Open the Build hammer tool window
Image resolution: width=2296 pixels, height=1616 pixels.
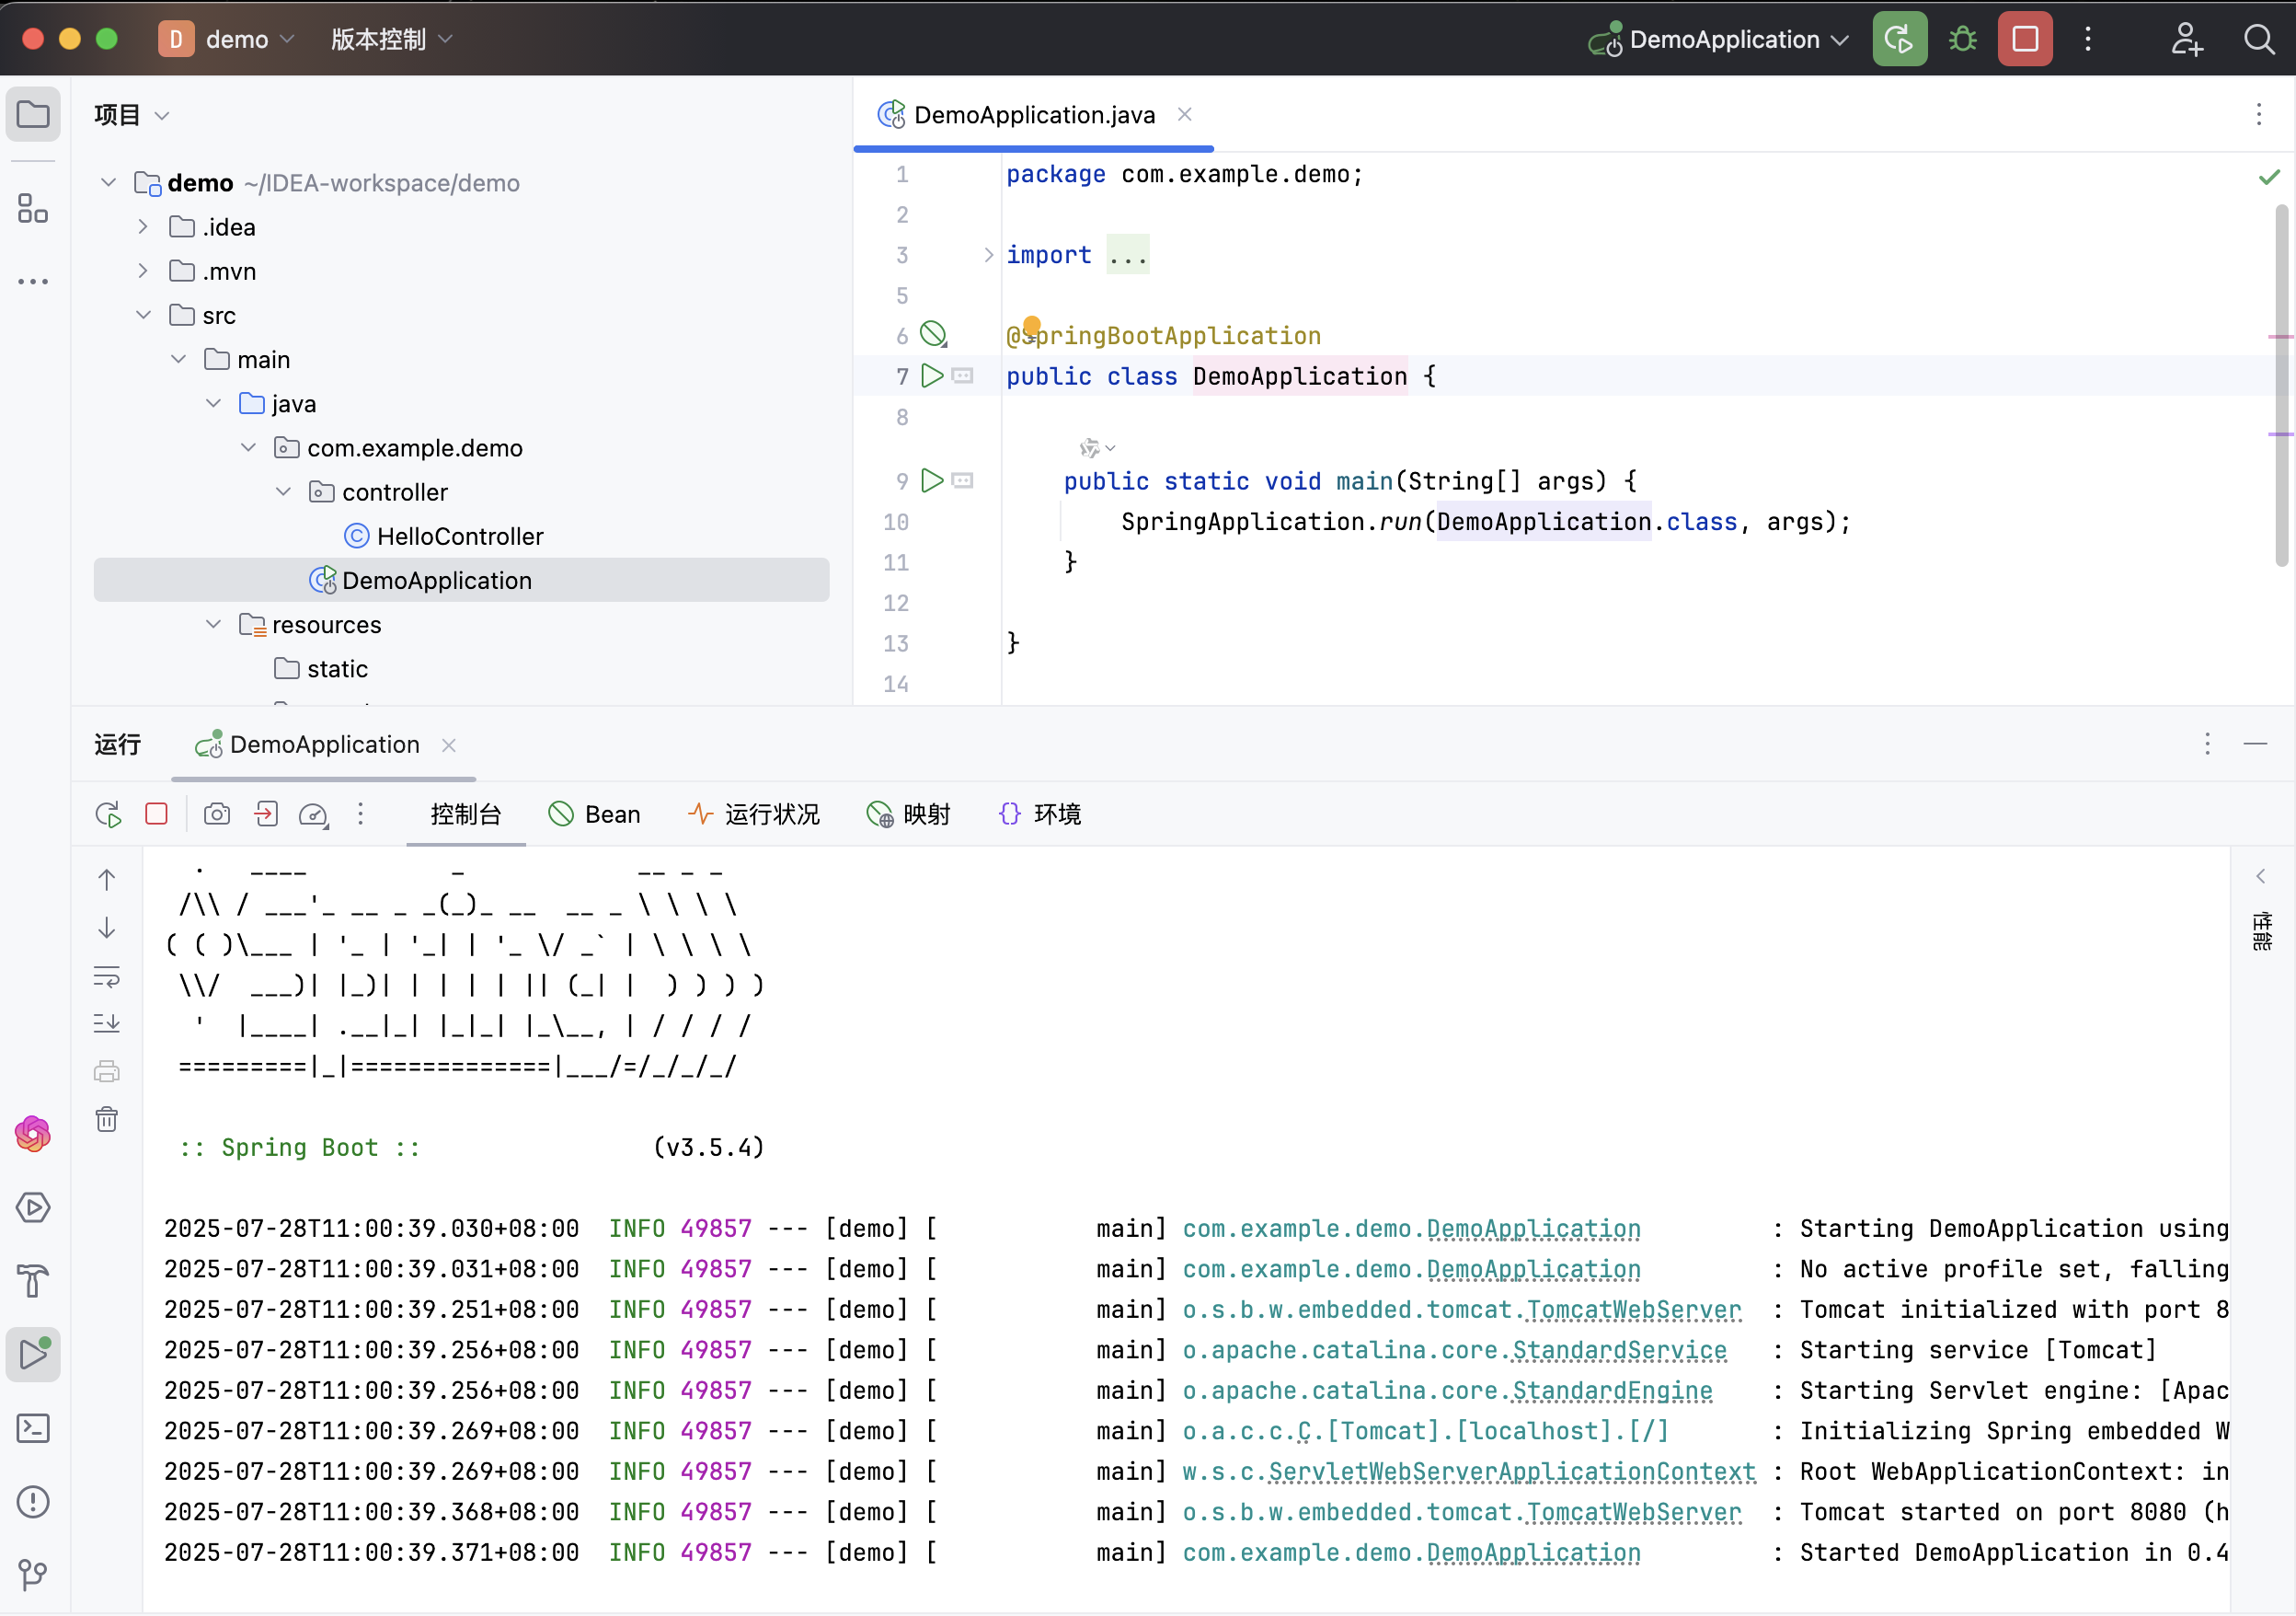point(33,1281)
